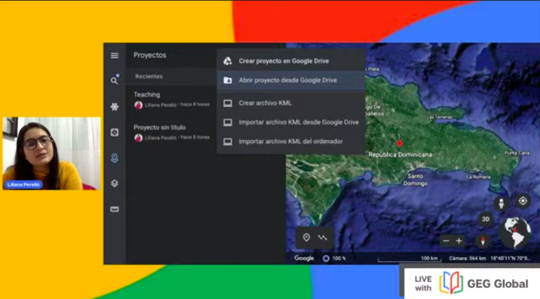
Task: Open Map Style layers icon
Action: [114, 183]
